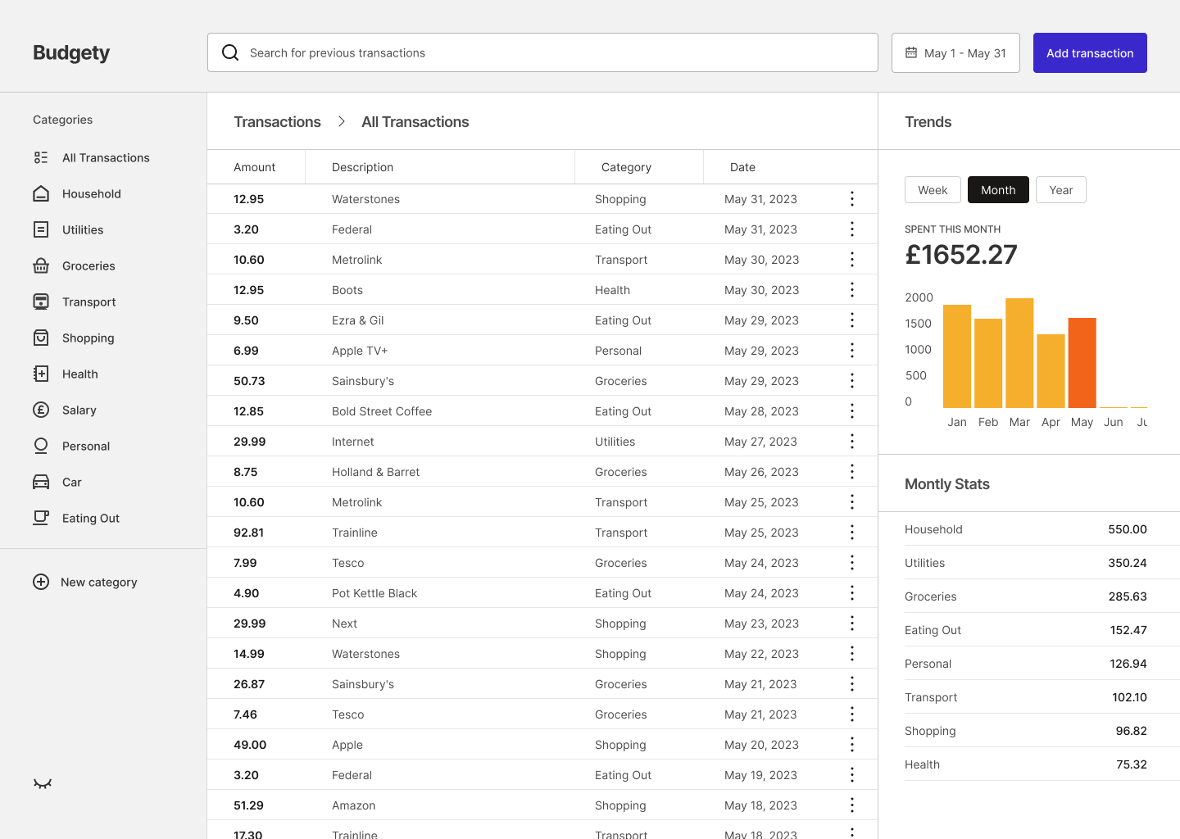This screenshot has width=1180, height=839.
Task: Click the Eating Out 152.47 stats row
Action: [1026, 630]
